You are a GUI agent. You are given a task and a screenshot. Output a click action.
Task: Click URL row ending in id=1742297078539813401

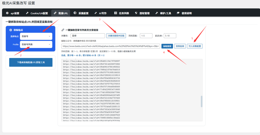point(91,104)
